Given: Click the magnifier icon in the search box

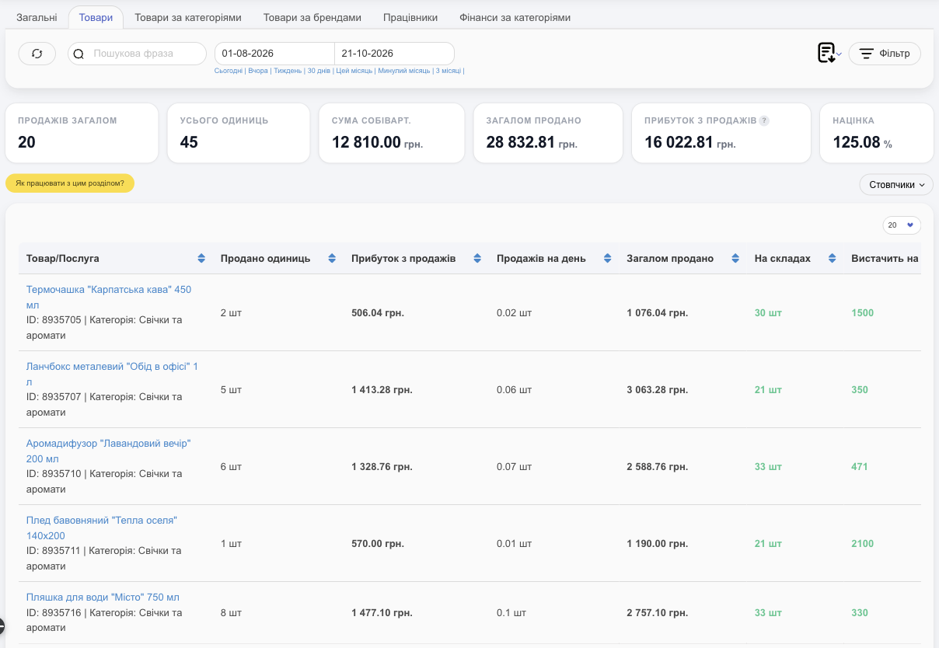Looking at the screenshot, I should [79, 54].
